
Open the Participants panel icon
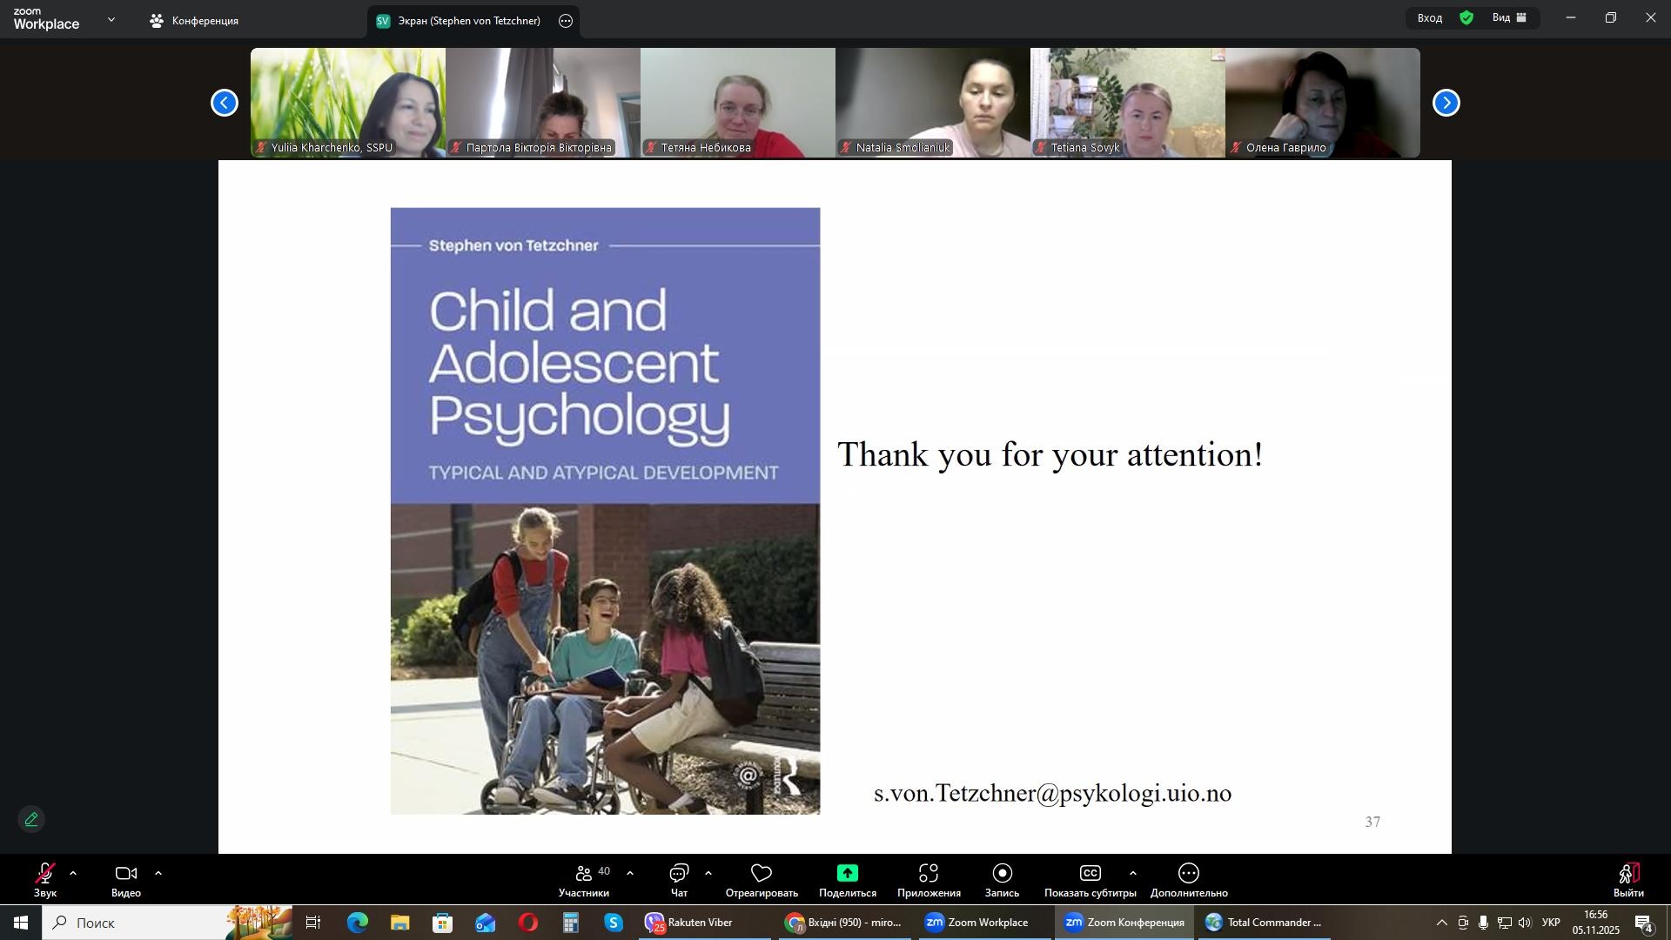pos(584,874)
